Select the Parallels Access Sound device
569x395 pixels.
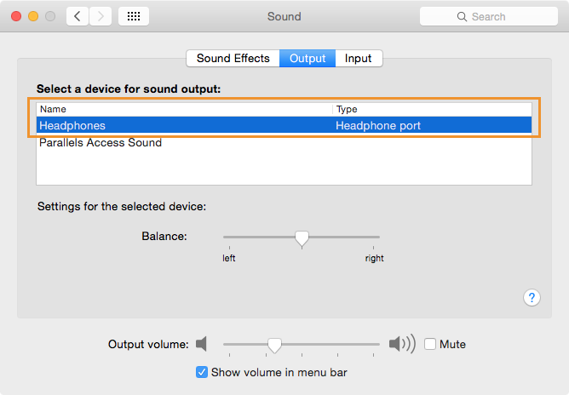[x=284, y=142]
